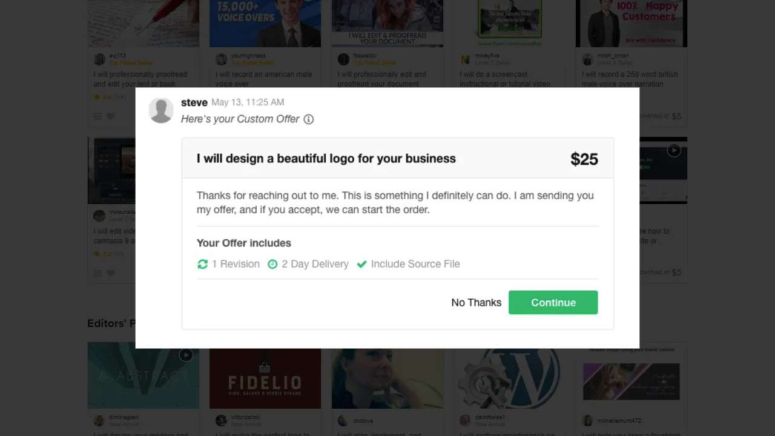Click the yourhighness seller name
The image size is (775, 436).
(248, 56)
